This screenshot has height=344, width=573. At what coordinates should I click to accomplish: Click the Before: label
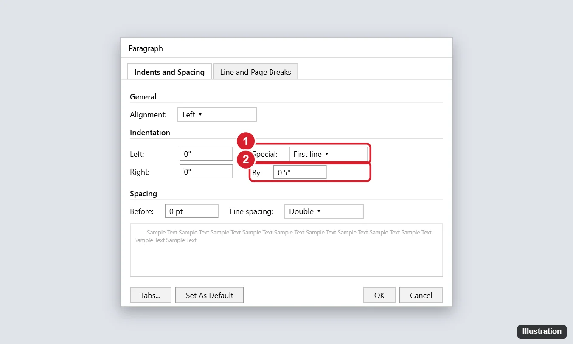141,211
